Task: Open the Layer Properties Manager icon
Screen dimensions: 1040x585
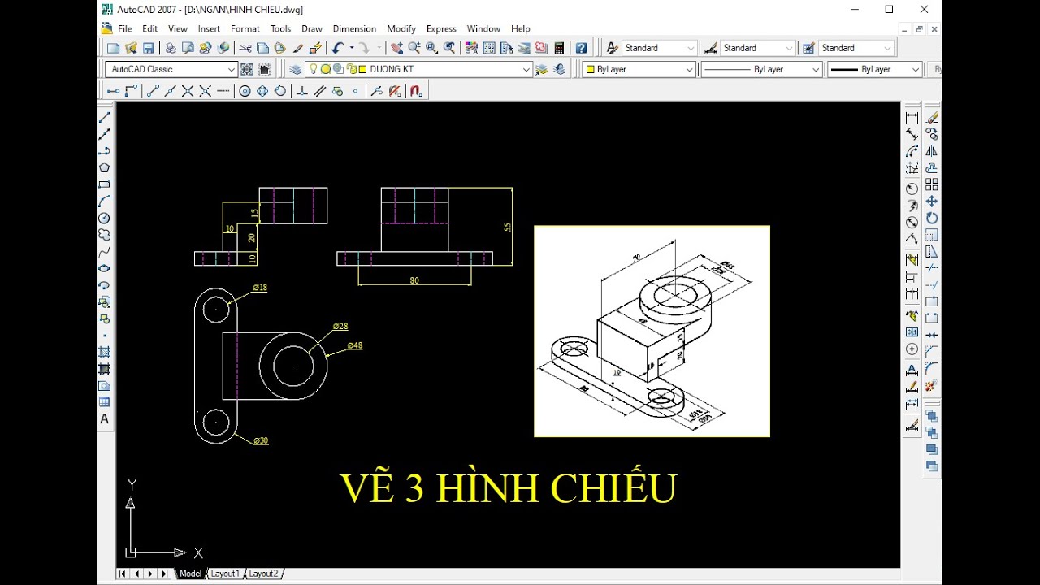Action: point(296,70)
